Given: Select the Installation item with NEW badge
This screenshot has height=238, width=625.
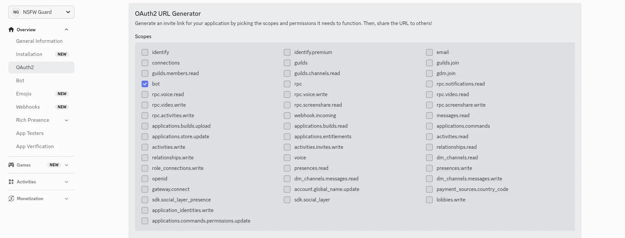Looking at the screenshot, I should 29,54.
